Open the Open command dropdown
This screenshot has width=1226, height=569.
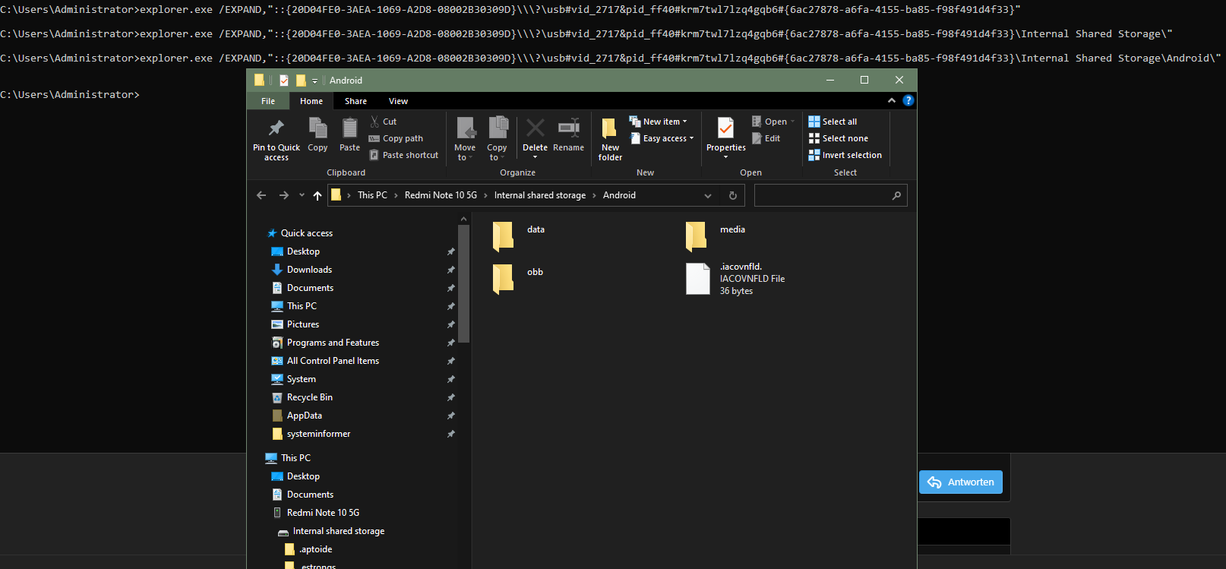click(x=792, y=122)
